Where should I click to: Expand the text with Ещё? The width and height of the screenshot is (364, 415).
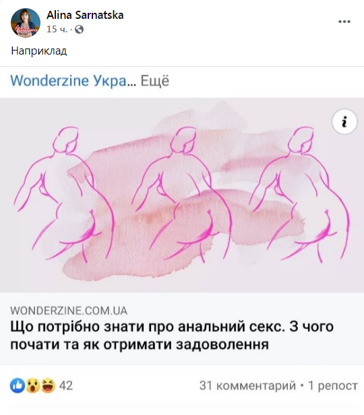click(154, 81)
